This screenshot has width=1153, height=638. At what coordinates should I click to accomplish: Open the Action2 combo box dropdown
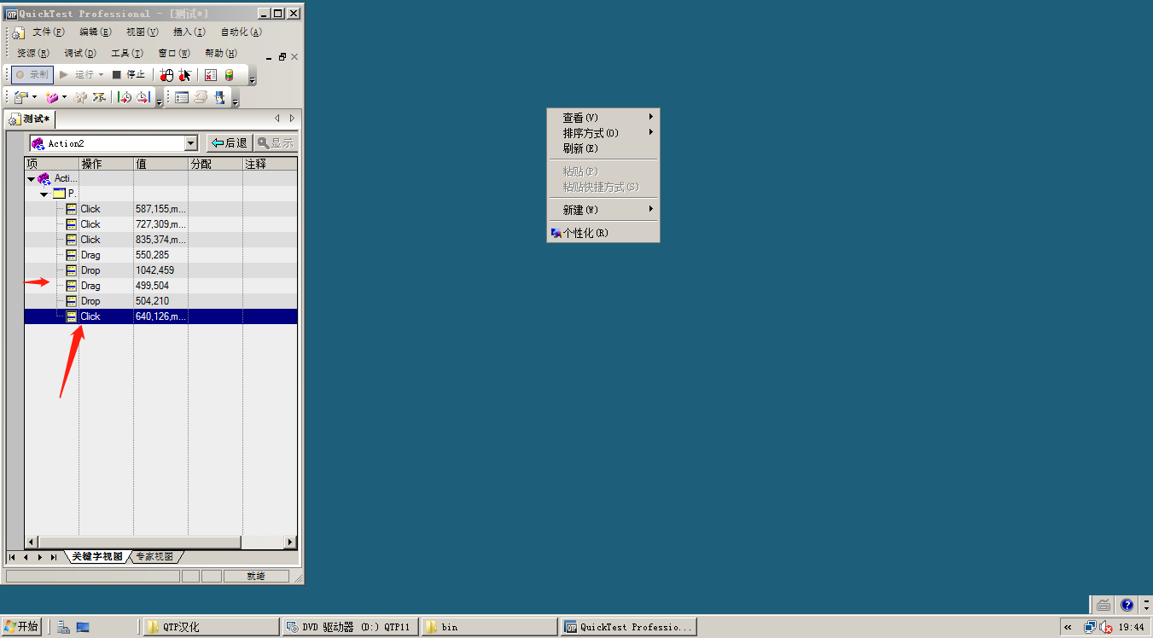pyautogui.click(x=190, y=143)
